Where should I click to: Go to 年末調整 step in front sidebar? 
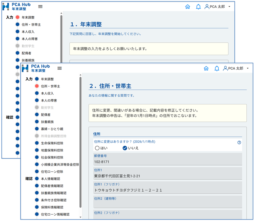pos(47,79)
